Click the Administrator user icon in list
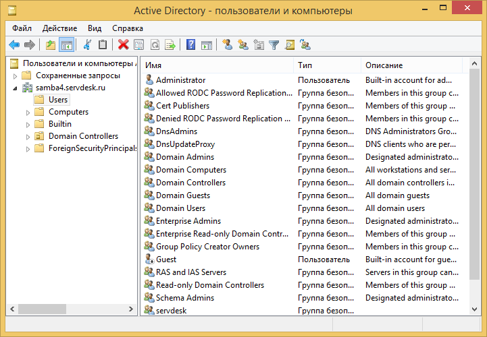 (x=149, y=80)
